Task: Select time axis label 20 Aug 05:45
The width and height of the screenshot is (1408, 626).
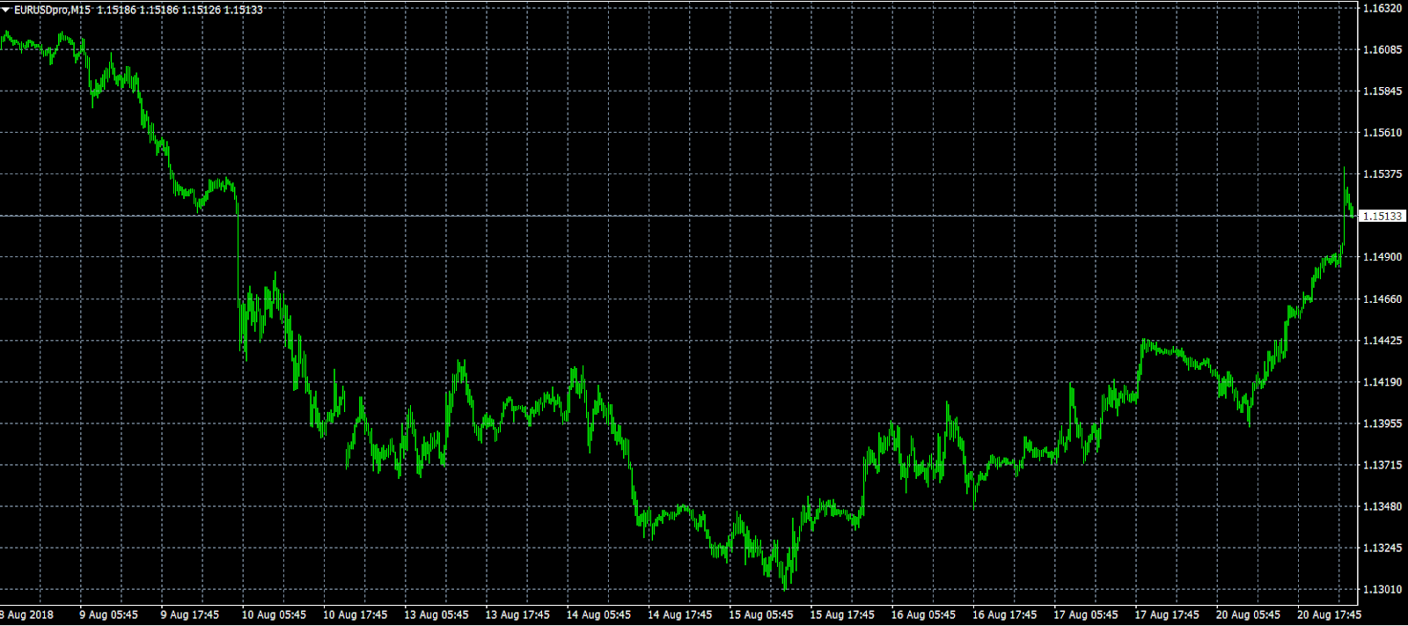Action: (1248, 615)
